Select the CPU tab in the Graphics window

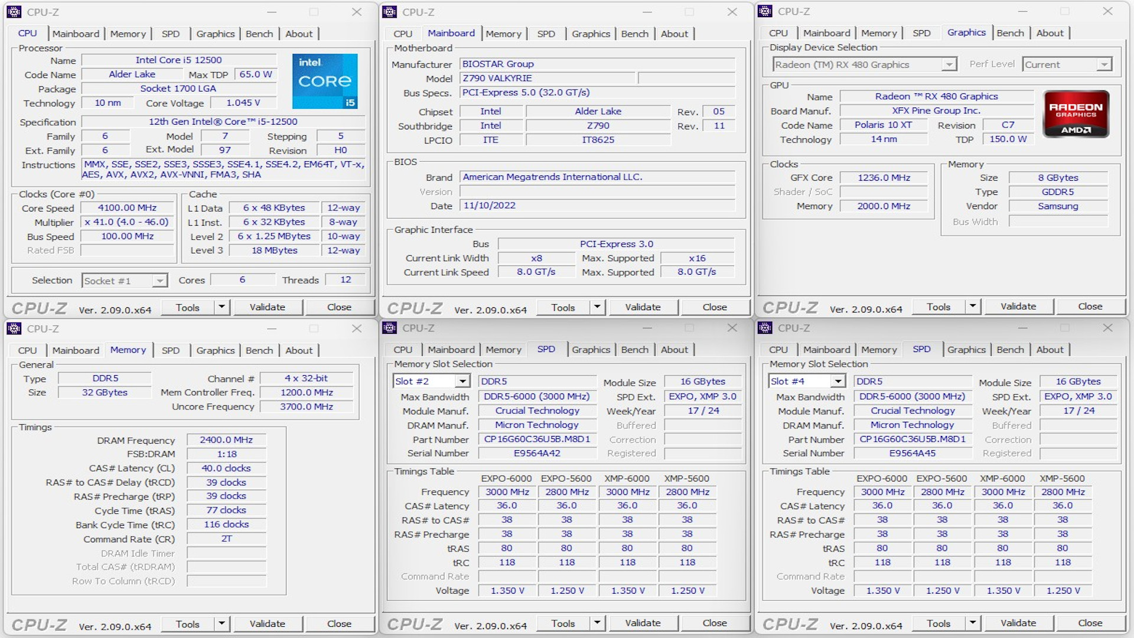tap(778, 33)
